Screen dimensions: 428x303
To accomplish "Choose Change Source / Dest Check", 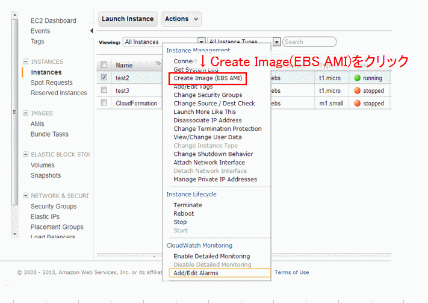I will click(214, 104).
